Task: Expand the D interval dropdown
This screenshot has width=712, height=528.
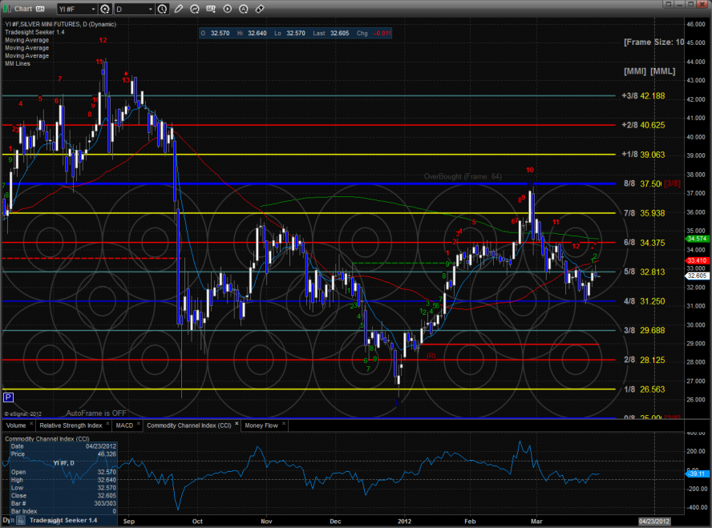Action: point(149,10)
